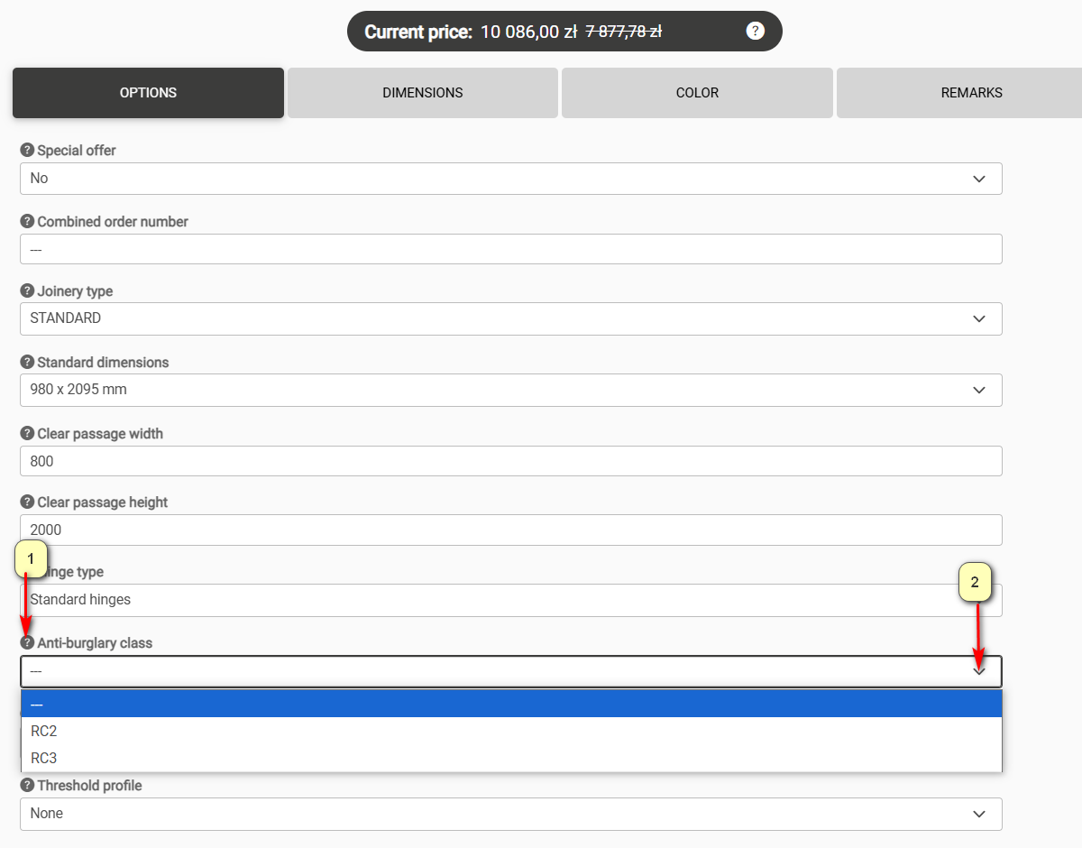
Task: Click the Joinery type help icon
Action: coord(27,291)
